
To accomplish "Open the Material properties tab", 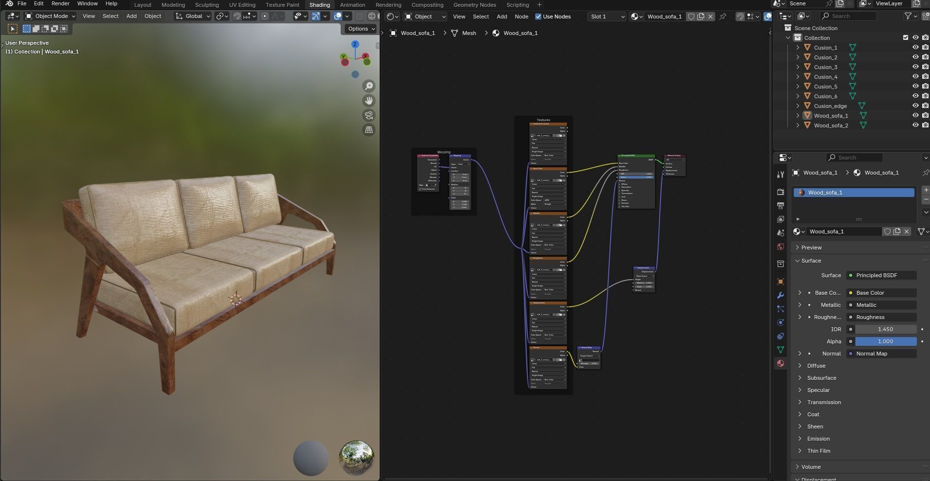I will [781, 363].
